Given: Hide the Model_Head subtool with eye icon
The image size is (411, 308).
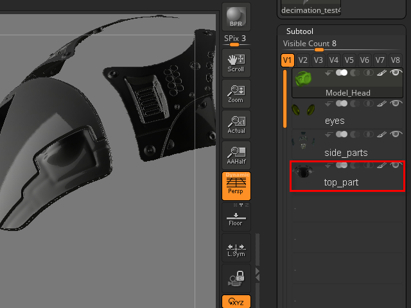Looking at the screenshot, I should [x=397, y=73].
